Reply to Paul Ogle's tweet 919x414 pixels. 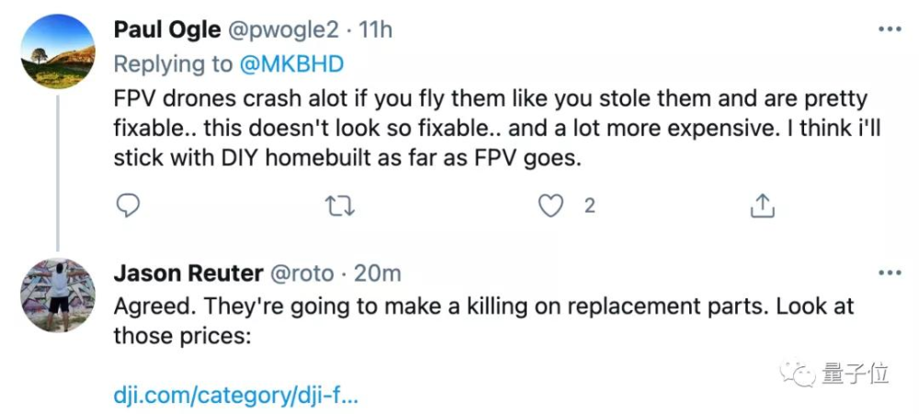click(130, 206)
